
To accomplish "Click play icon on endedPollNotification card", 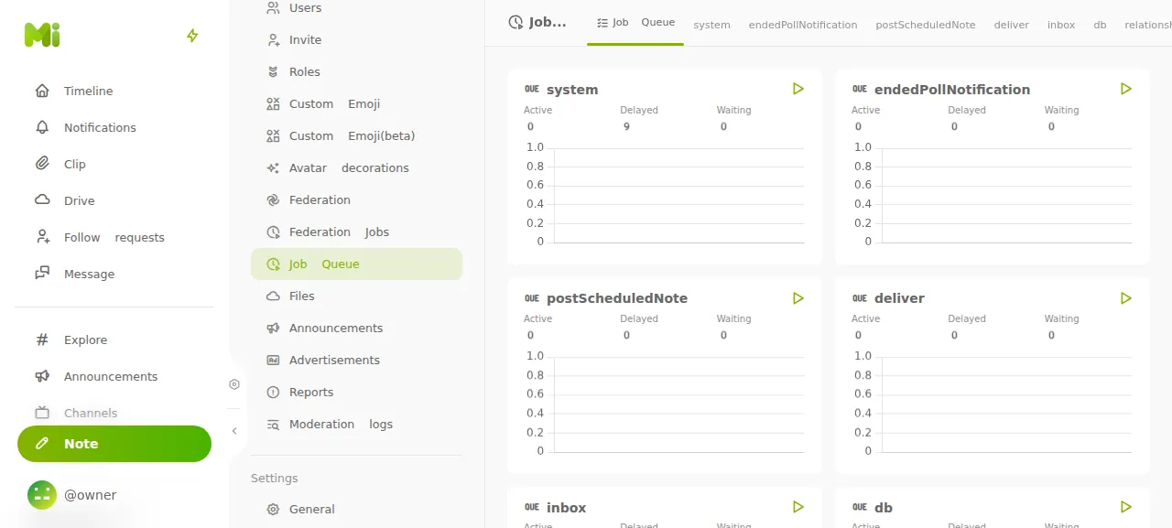I will pyautogui.click(x=1126, y=89).
